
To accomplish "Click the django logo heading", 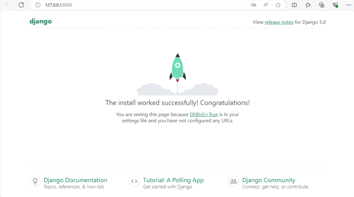I will [x=40, y=21].
